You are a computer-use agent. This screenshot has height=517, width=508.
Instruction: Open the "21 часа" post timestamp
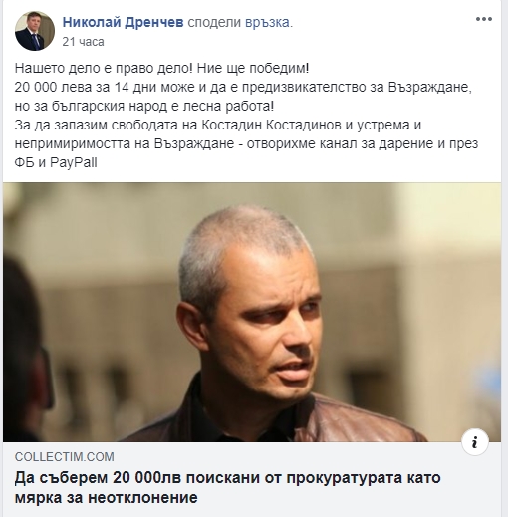pos(83,42)
